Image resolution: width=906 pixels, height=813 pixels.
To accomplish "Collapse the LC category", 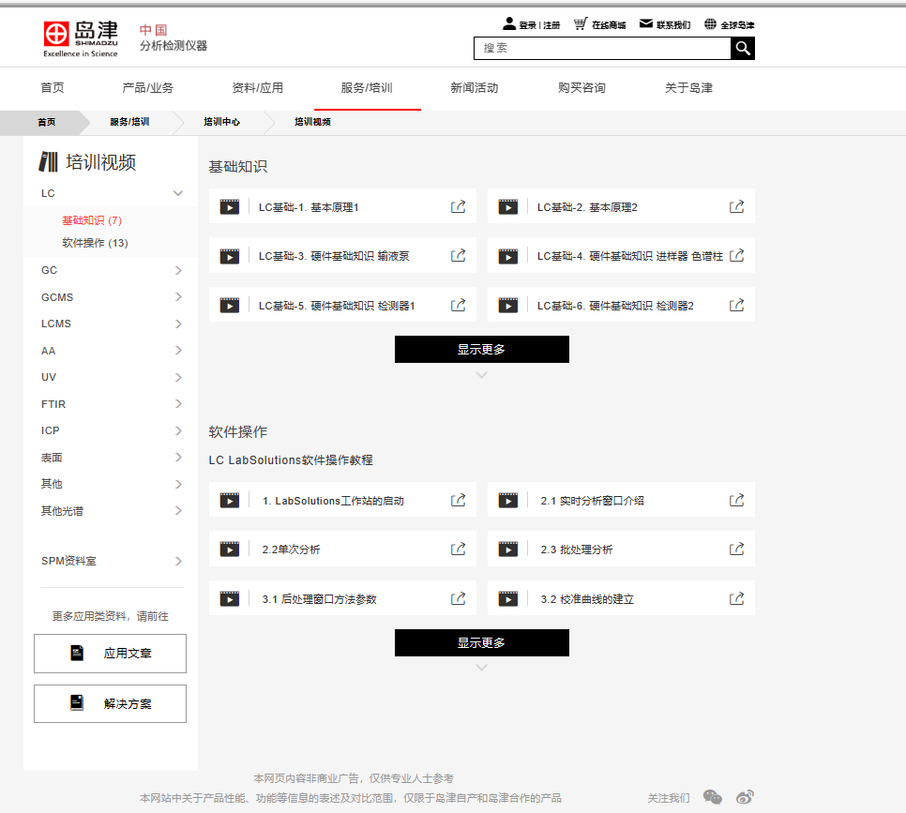I will coord(178,193).
